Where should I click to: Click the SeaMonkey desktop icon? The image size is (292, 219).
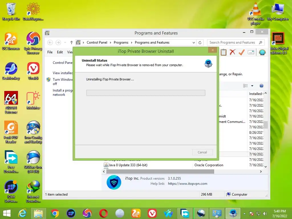pyautogui.click(x=11, y=71)
